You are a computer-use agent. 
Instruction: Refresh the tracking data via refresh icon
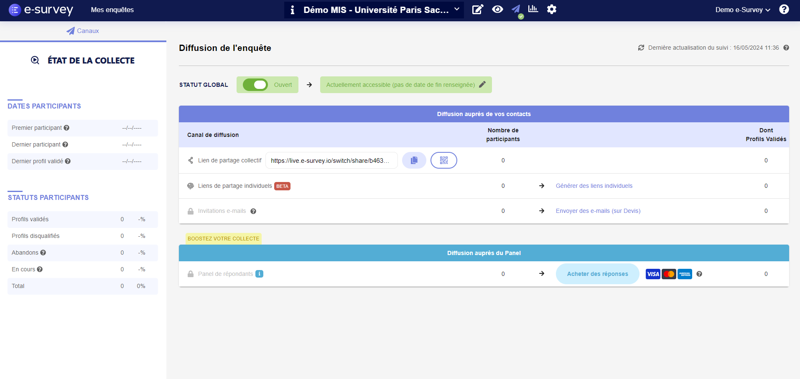pos(642,48)
